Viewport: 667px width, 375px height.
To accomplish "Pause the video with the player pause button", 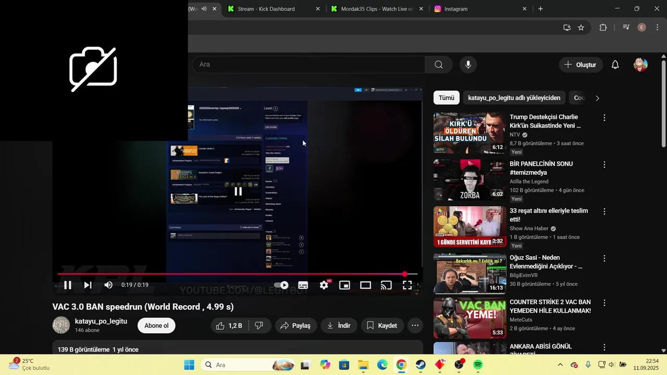I will pyautogui.click(x=68, y=285).
